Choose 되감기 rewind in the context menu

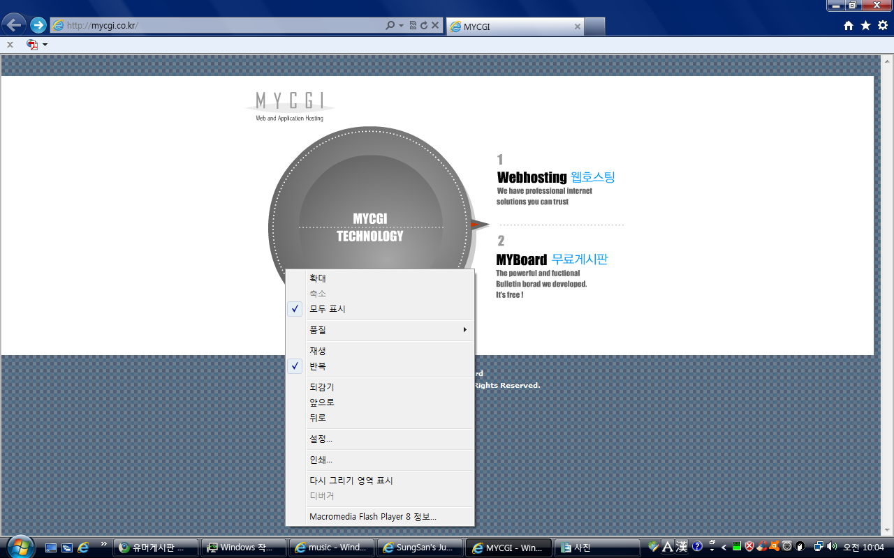coord(380,387)
